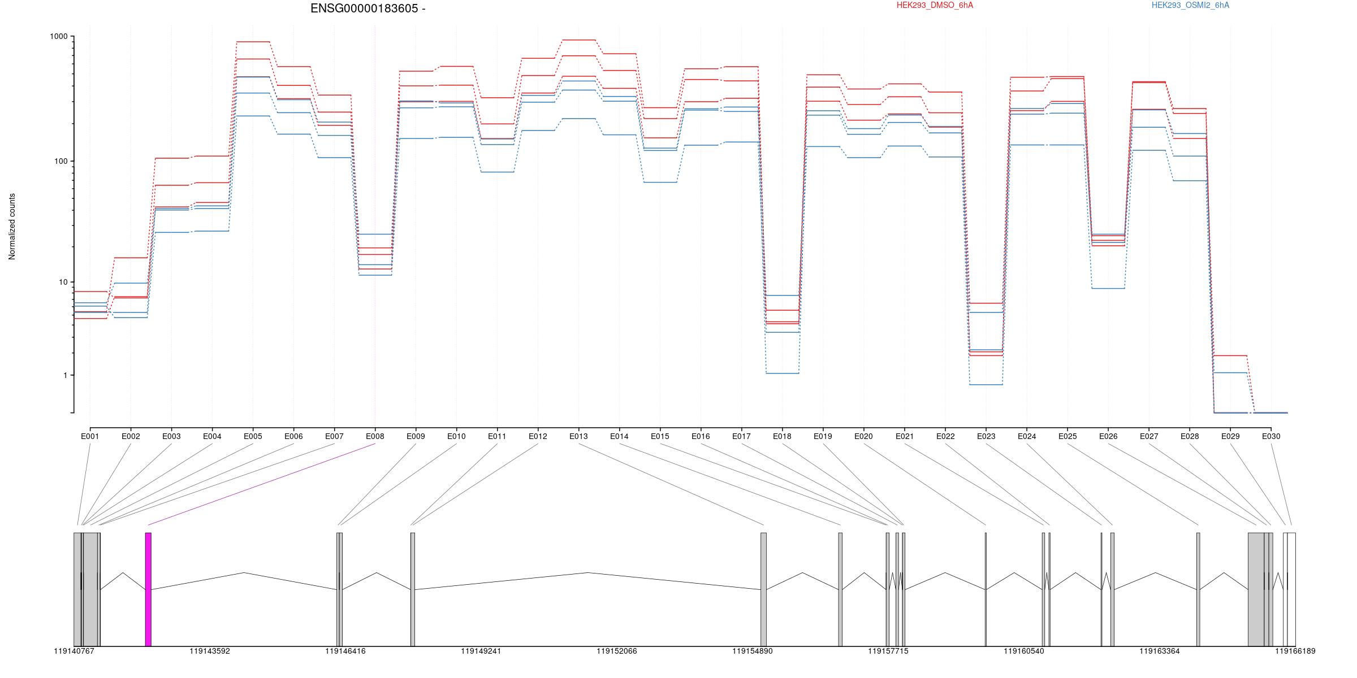
Task: Click genomic coordinate 119152066
Action: tap(617, 651)
